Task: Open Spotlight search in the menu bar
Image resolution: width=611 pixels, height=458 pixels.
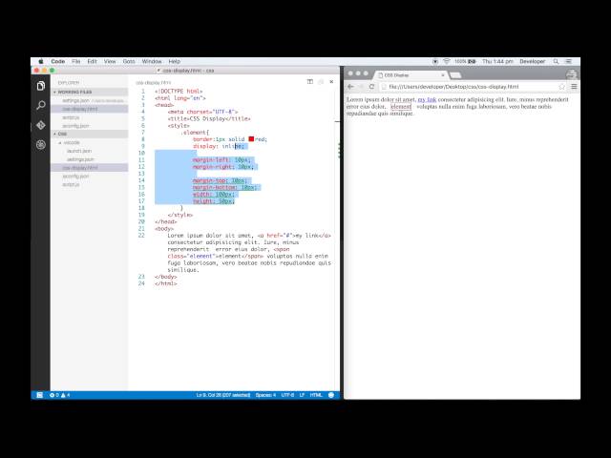Action: click(556, 61)
